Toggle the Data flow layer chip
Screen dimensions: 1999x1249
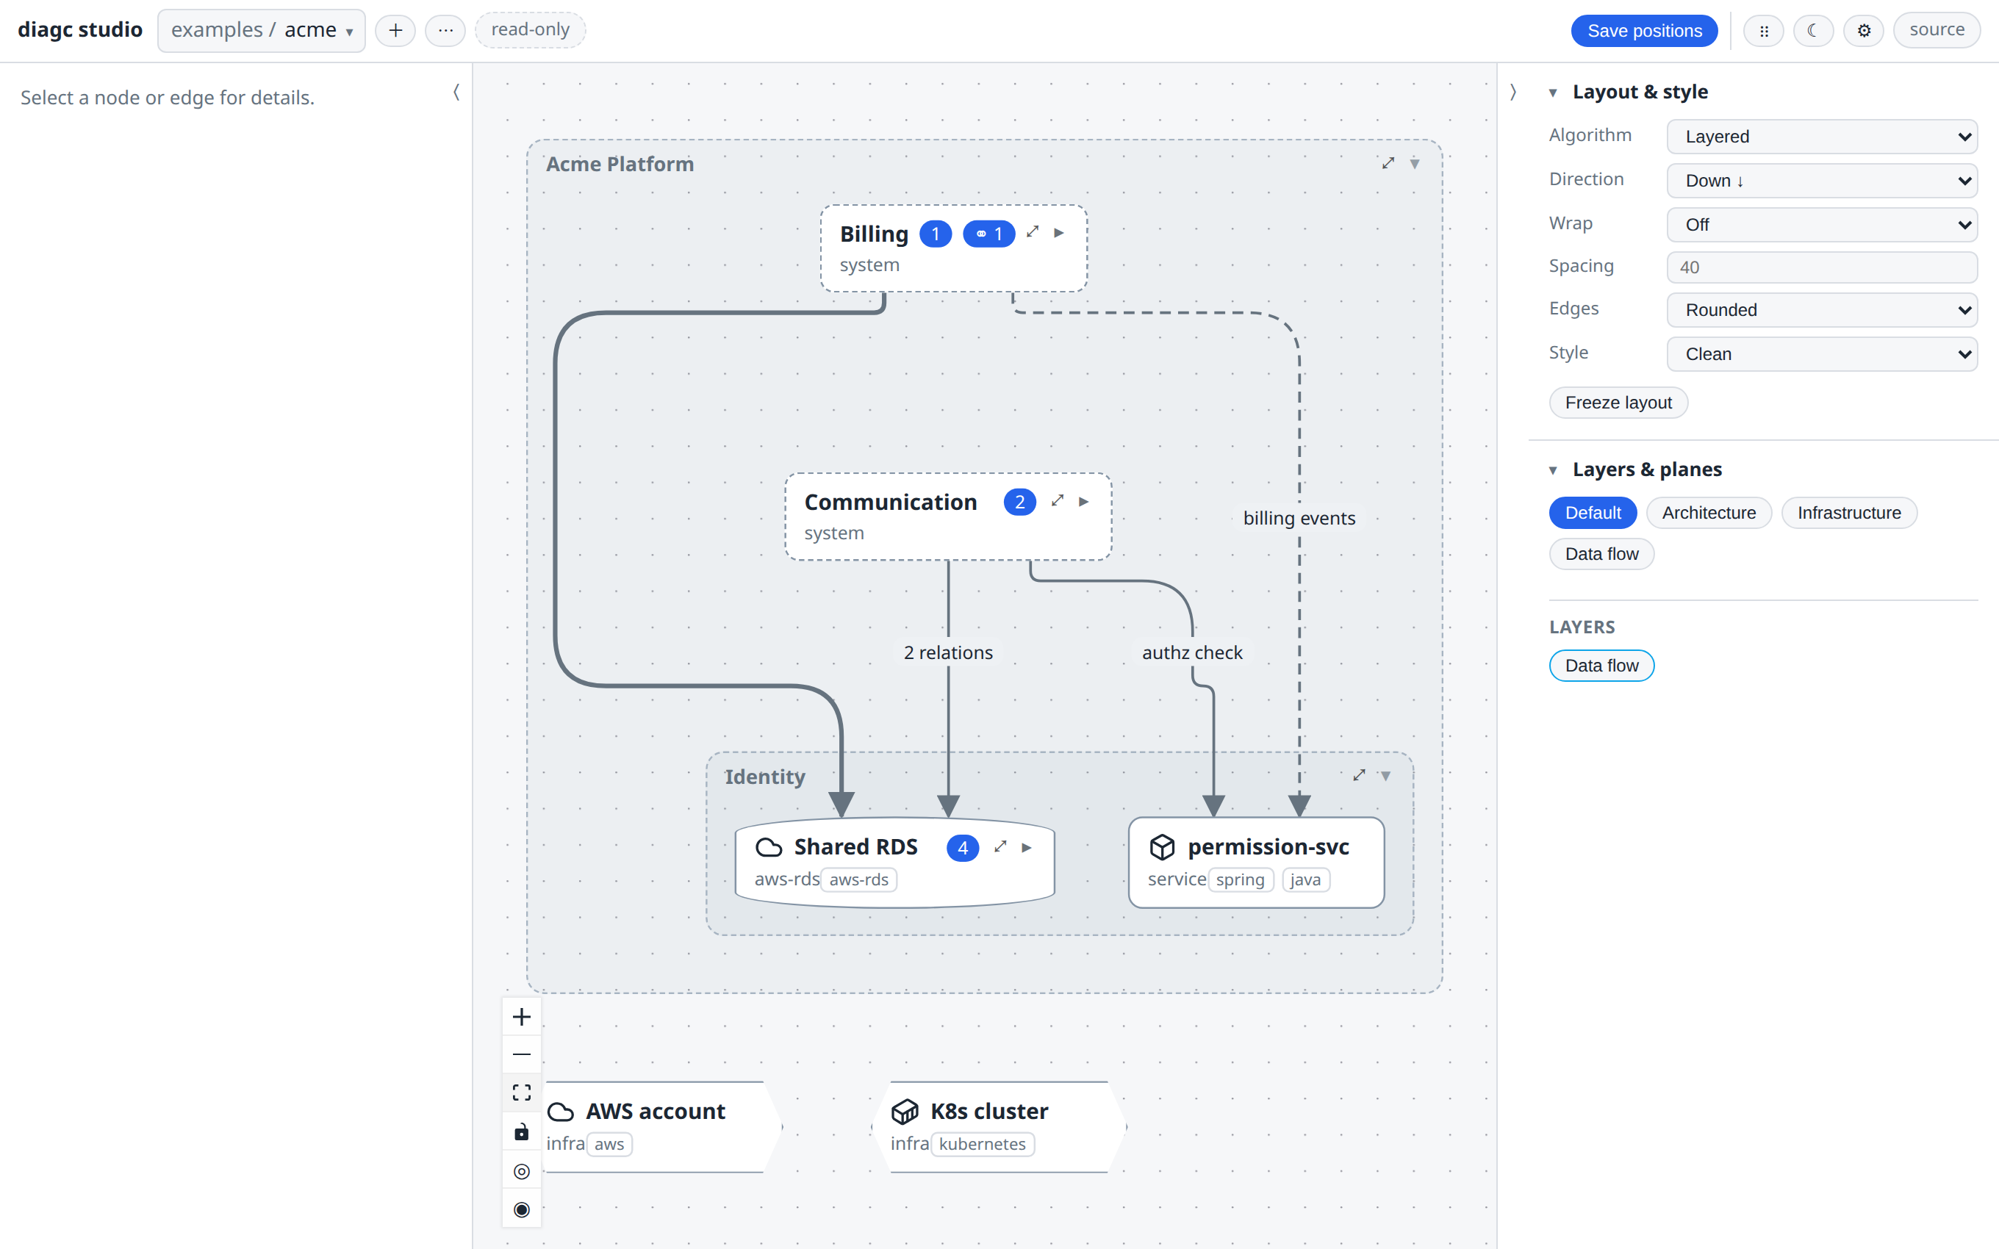point(1601,666)
